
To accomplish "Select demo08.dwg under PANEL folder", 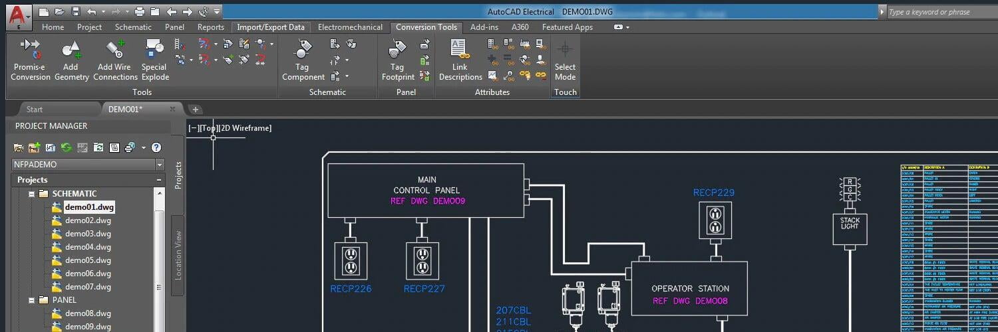I will coord(88,313).
